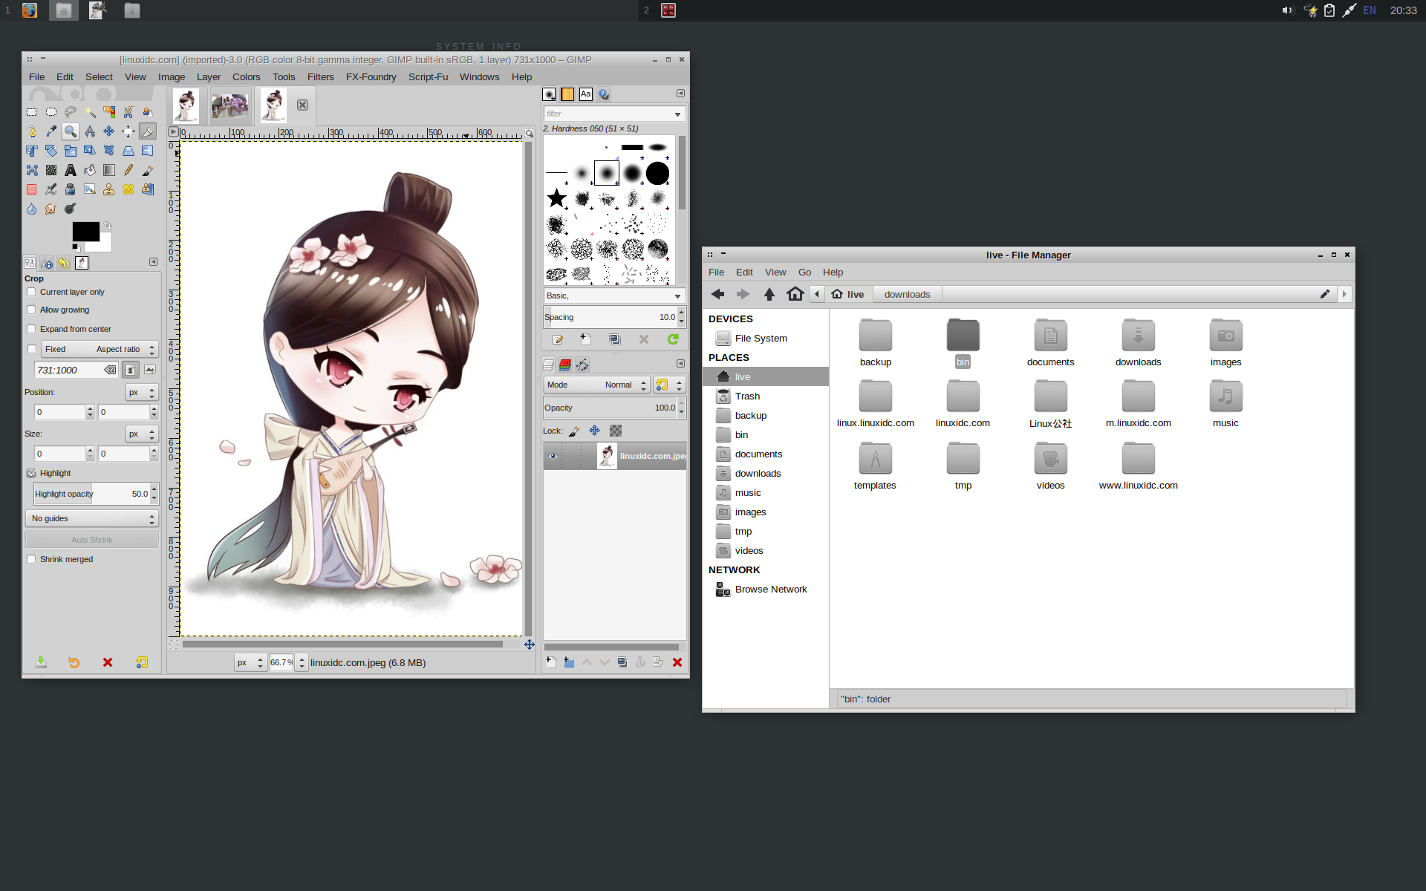Click the Auto Shrink button
1426x891 pixels.
[x=91, y=540]
